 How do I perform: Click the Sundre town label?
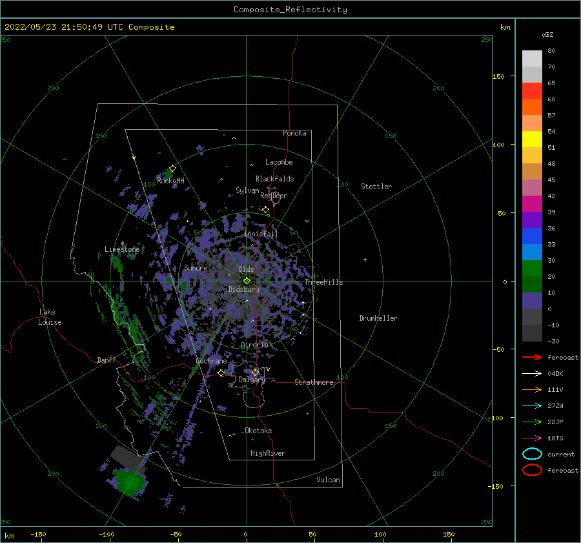[x=196, y=267]
